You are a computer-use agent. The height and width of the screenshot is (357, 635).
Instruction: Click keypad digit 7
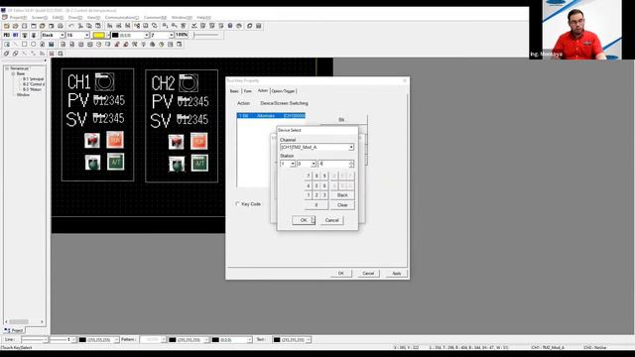[x=309, y=176]
